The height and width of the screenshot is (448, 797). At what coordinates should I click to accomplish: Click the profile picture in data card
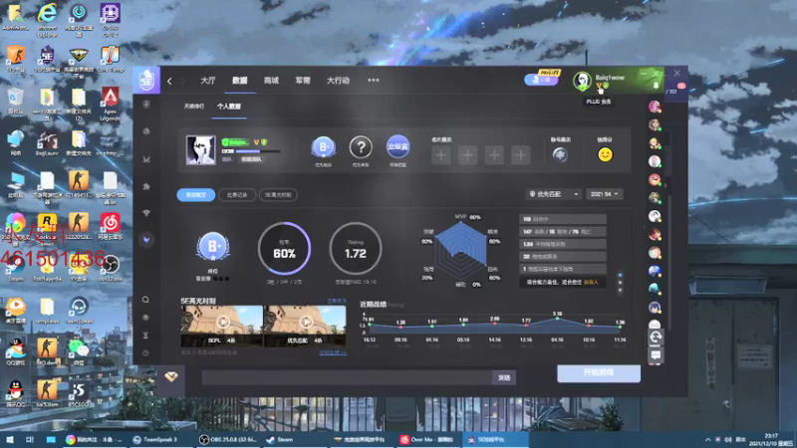tap(200, 150)
